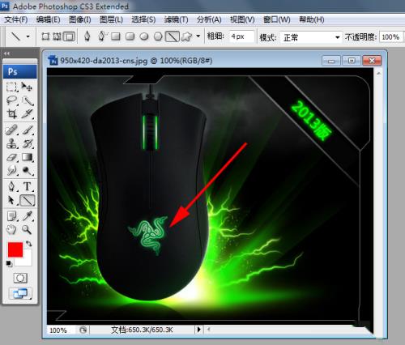Screen dimensions: 405x345
Task: Swap foreground and background colors
Action: coord(28,244)
